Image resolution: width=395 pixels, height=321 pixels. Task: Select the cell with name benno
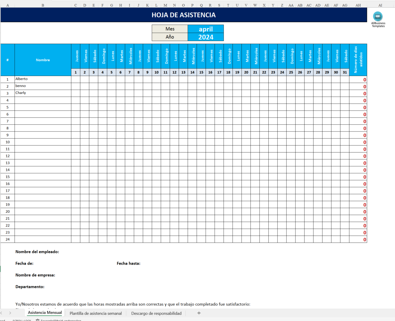point(43,86)
